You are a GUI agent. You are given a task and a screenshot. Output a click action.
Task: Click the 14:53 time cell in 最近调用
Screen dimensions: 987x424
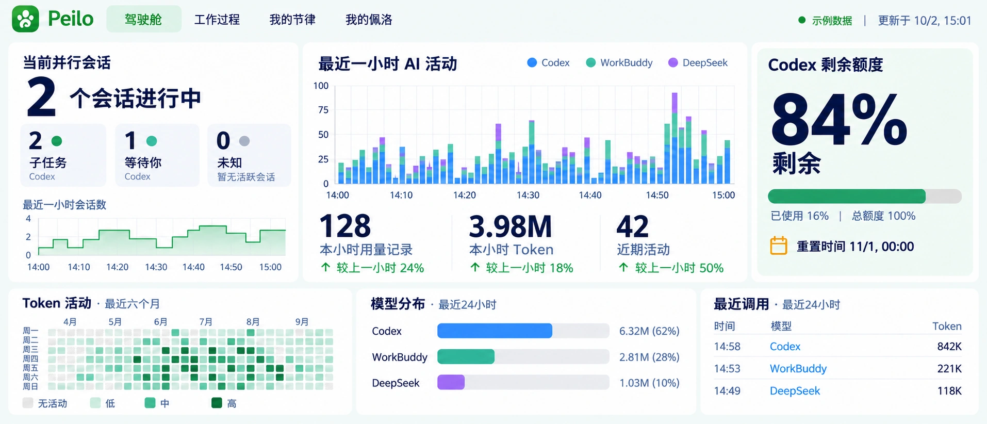pos(727,369)
